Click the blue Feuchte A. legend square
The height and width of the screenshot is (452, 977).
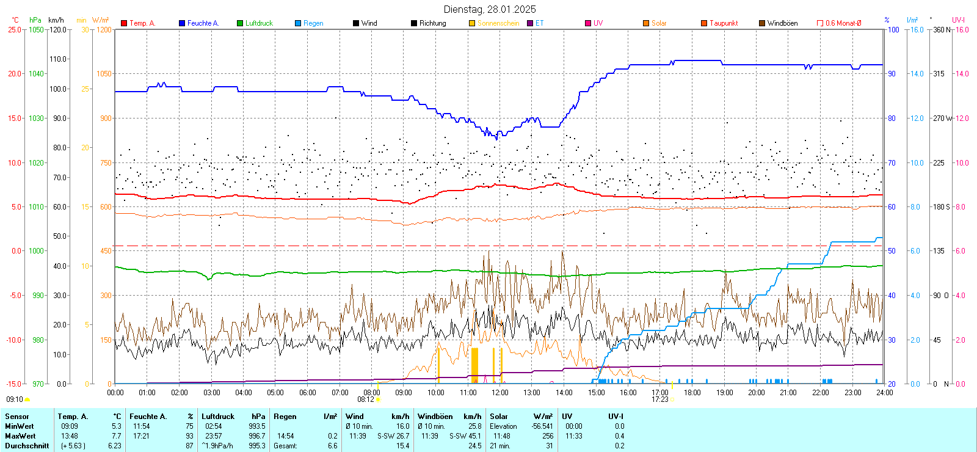point(182,23)
